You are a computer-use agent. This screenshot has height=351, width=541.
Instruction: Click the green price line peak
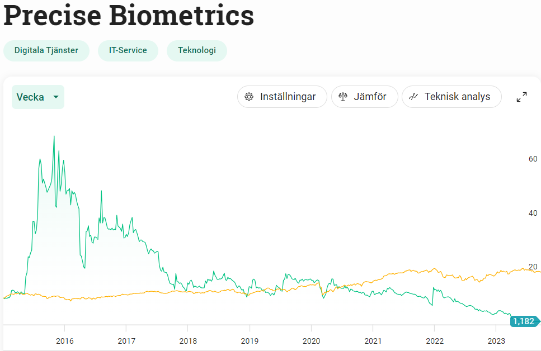(54, 136)
